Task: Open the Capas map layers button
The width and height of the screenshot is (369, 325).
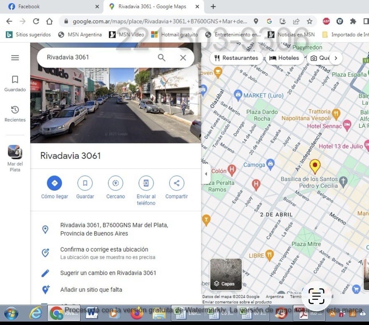Action: (226, 274)
